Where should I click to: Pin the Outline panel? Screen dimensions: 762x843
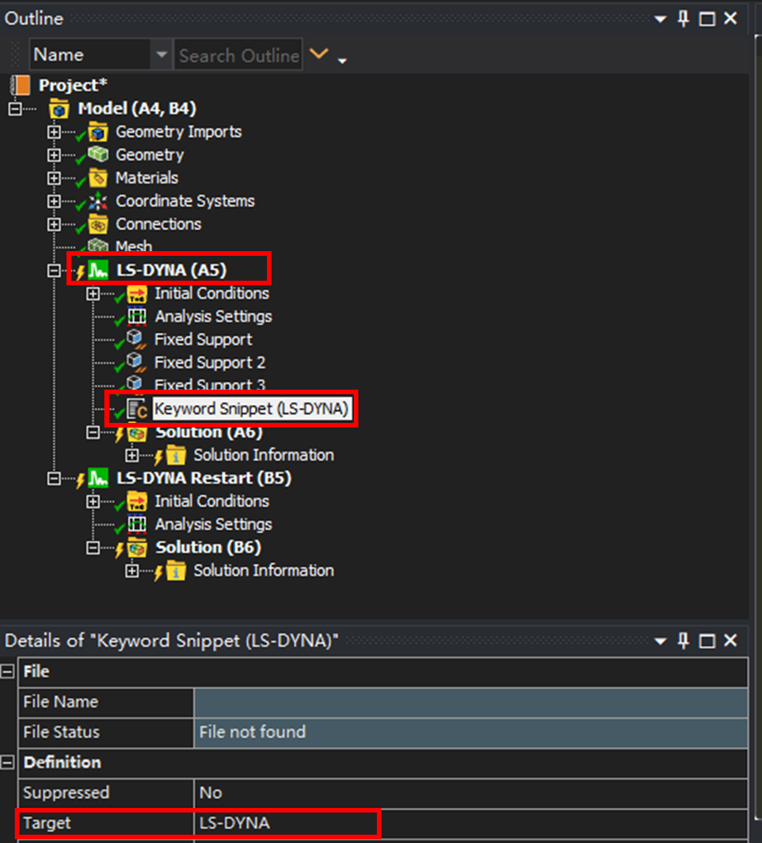point(683,18)
